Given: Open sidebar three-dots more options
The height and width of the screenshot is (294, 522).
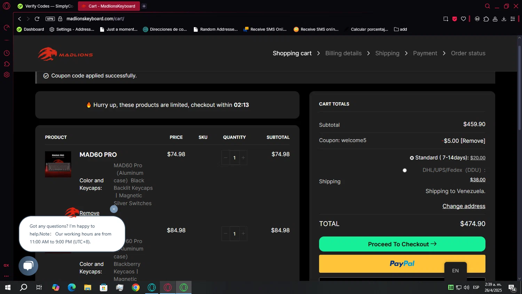Looking at the screenshot, I should pyautogui.click(x=6, y=276).
